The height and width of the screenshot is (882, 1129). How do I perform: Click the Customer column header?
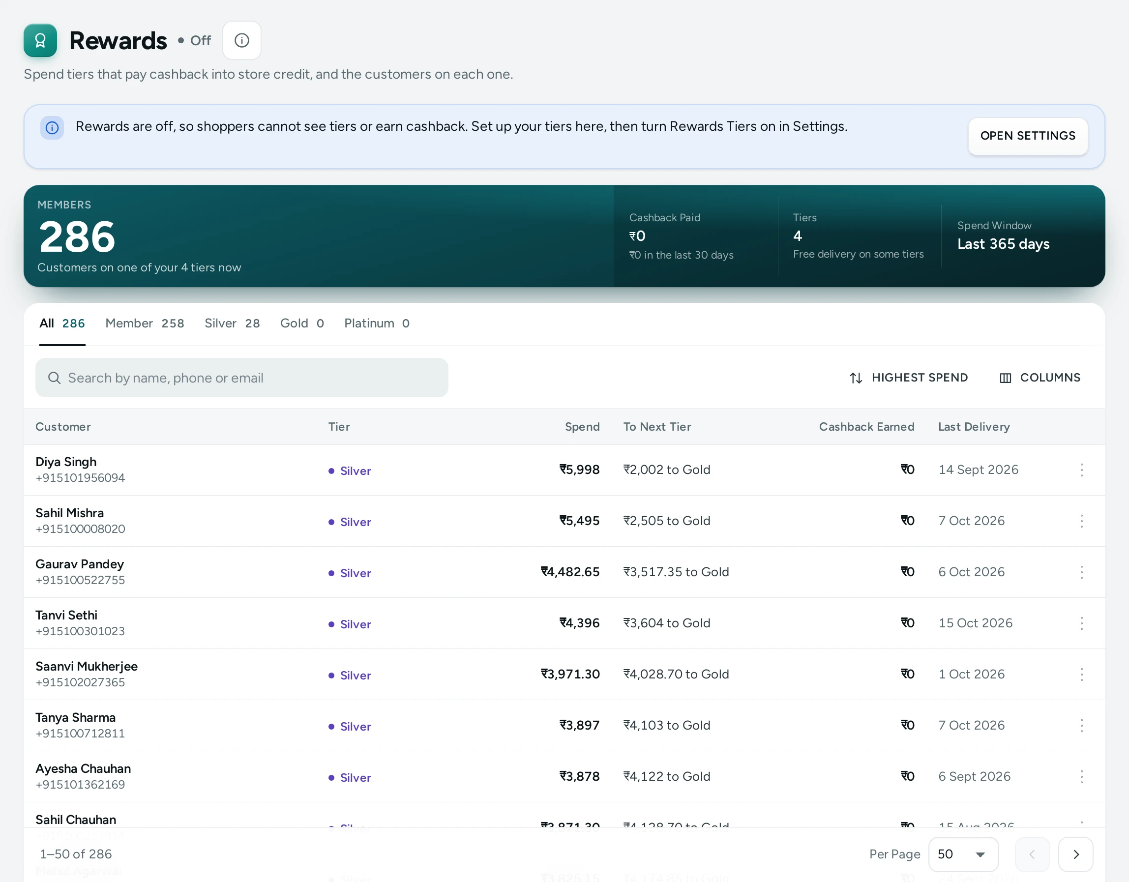point(63,427)
